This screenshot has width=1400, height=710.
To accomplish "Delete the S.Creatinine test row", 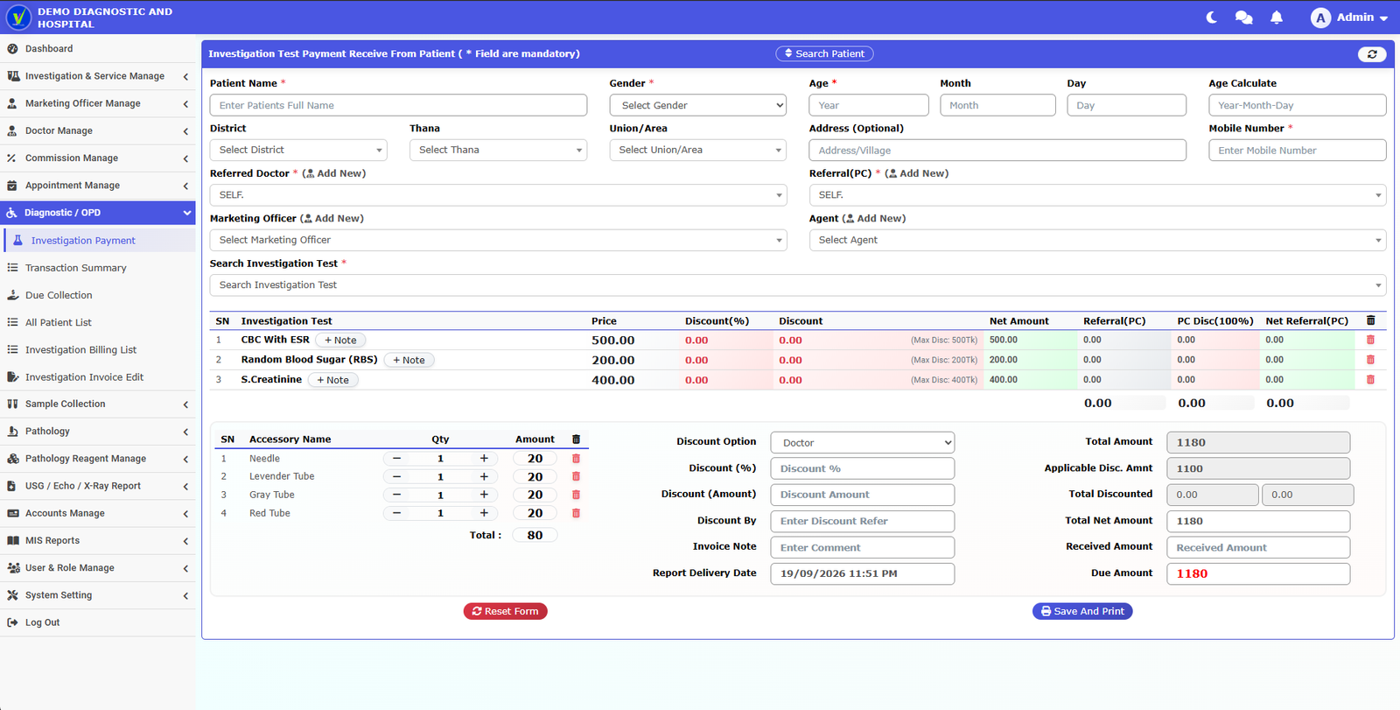I will (x=1370, y=380).
